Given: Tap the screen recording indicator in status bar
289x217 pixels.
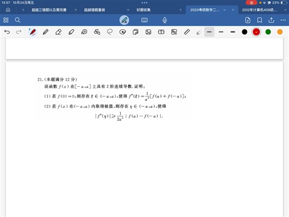Looking at the screenshot, I should coord(251,3).
